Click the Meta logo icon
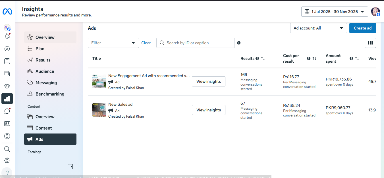 coord(7,12)
